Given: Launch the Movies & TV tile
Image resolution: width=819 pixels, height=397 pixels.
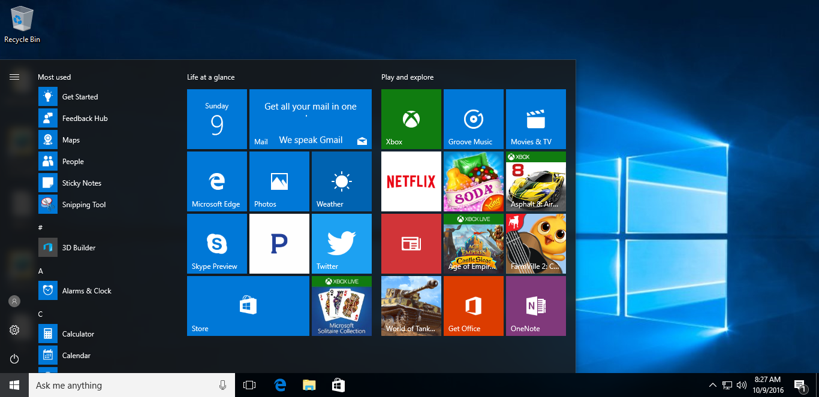Looking at the screenshot, I should click(x=536, y=119).
